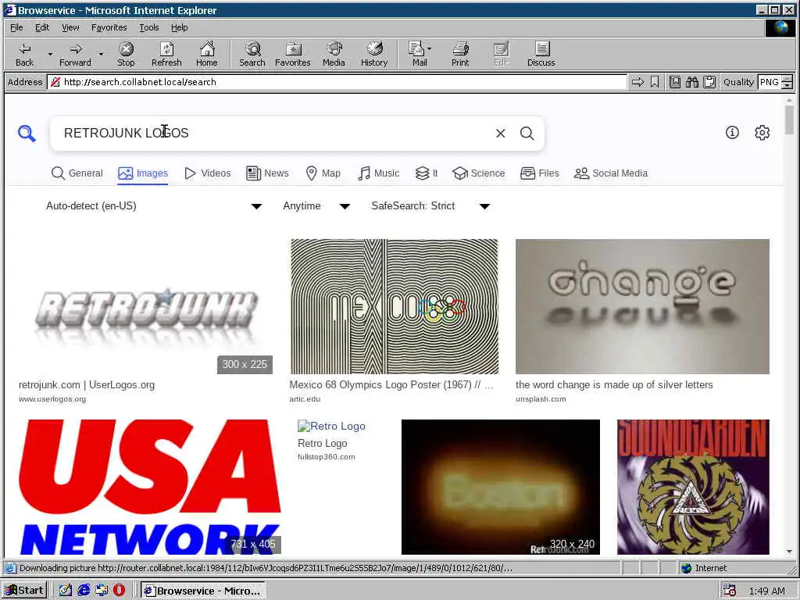The image size is (800, 600).
Task: Click the 'retrojunk.com | UserLogos.org' title
Action: [x=87, y=385]
